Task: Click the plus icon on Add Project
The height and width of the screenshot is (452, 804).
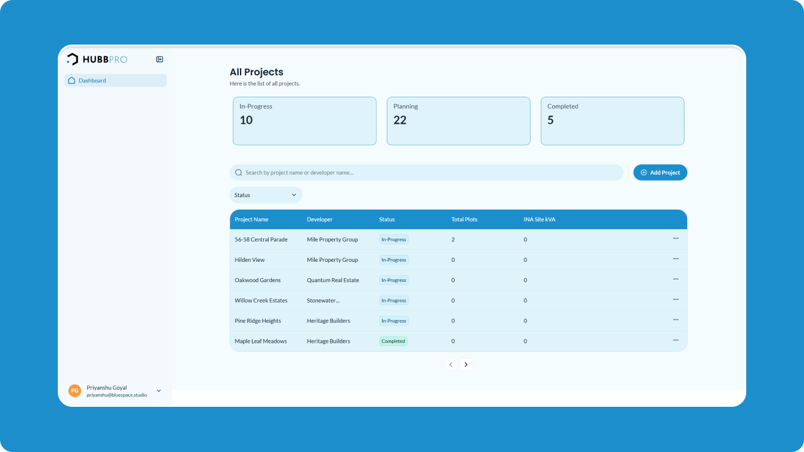Action: (x=643, y=172)
